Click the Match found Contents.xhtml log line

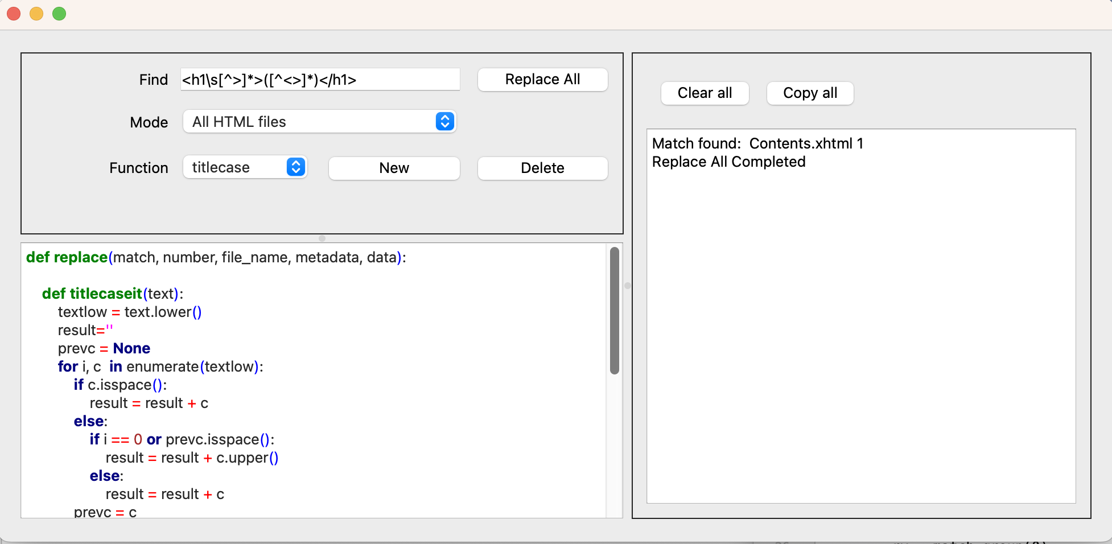pyautogui.click(x=757, y=143)
